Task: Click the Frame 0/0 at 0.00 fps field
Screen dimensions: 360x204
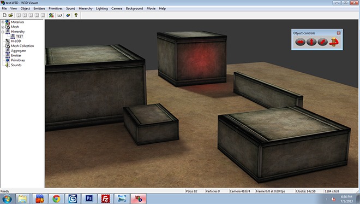Action: point(275,191)
